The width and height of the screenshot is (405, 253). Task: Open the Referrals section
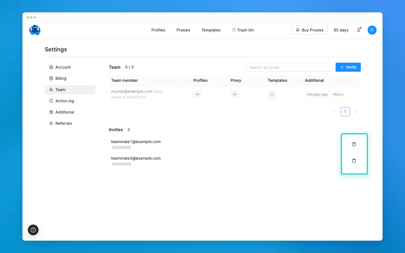70,123
